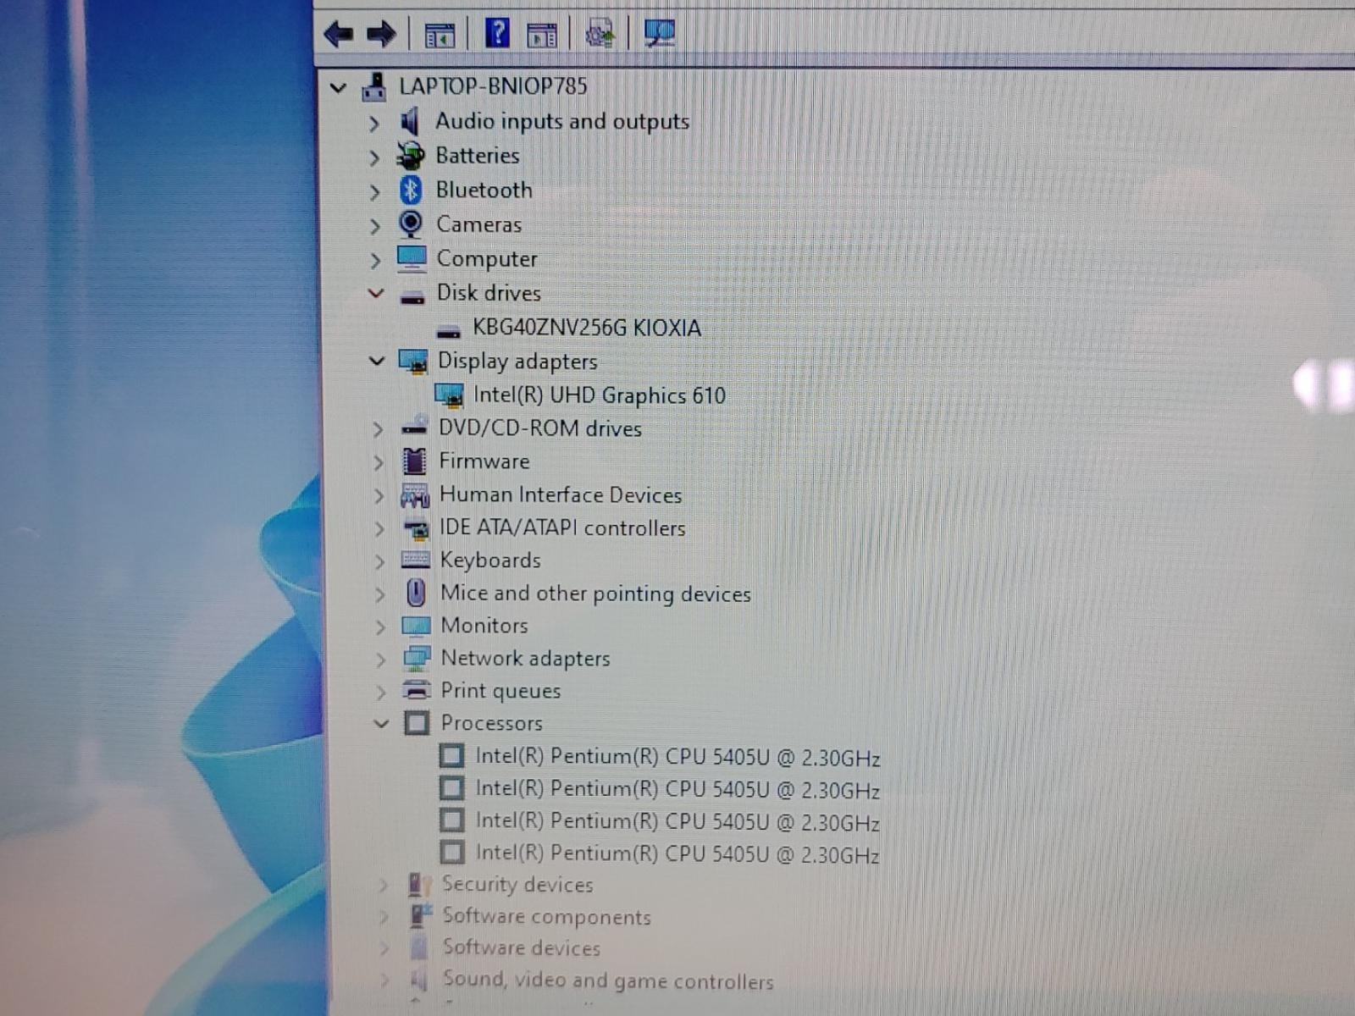Collapse the Processors category
The width and height of the screenshot is (1355, 1016).
point(382,724)
